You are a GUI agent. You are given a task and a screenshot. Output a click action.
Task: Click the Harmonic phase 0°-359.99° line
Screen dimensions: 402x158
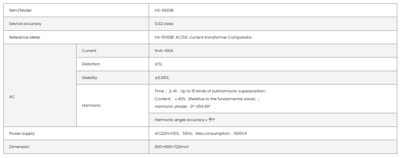pyautogui.click(x=183, y=106)
